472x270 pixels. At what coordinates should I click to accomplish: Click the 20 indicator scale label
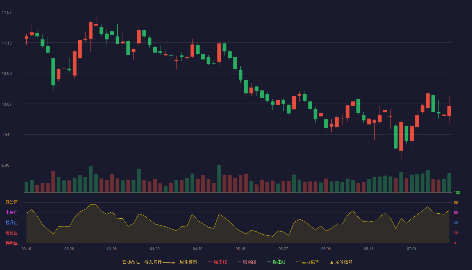click(x=456, y=233)
